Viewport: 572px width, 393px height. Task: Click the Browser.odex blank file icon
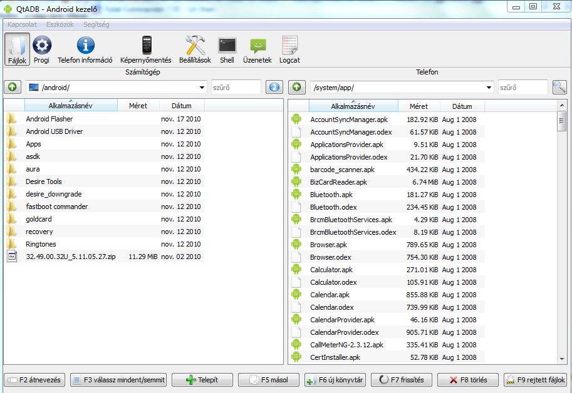296,257
